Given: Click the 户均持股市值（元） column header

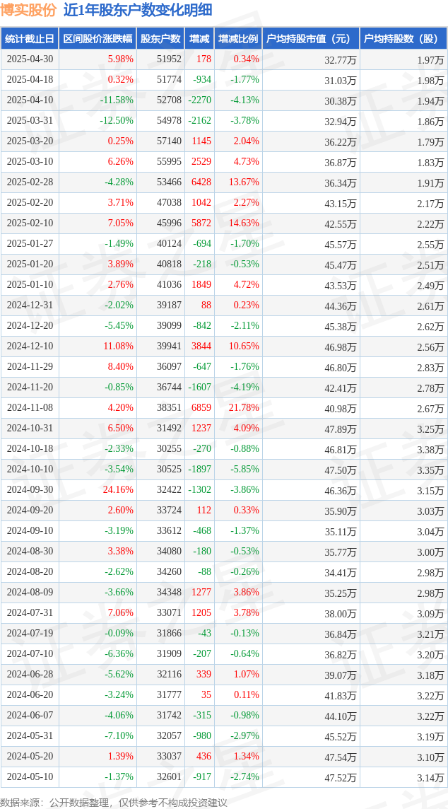Looking at the screenshot, I should (311, 39).
